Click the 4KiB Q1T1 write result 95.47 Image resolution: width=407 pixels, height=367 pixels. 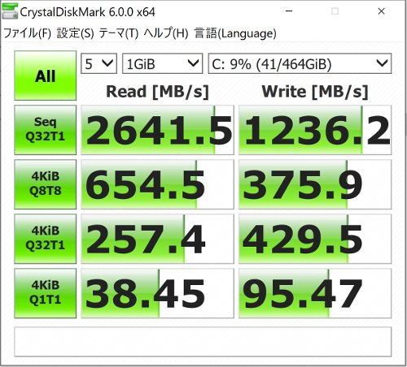click(x=315, y=293)
